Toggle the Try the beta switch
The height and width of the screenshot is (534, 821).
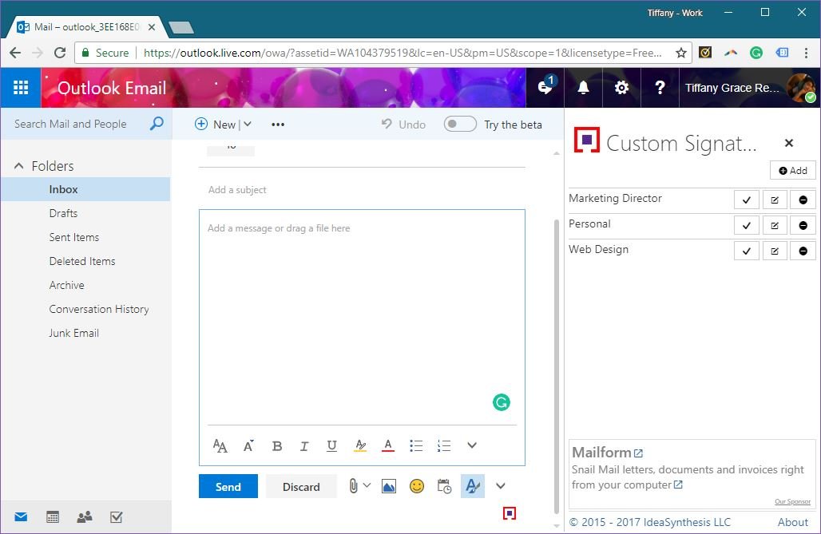pyautogui.click(x=460, y=125)
